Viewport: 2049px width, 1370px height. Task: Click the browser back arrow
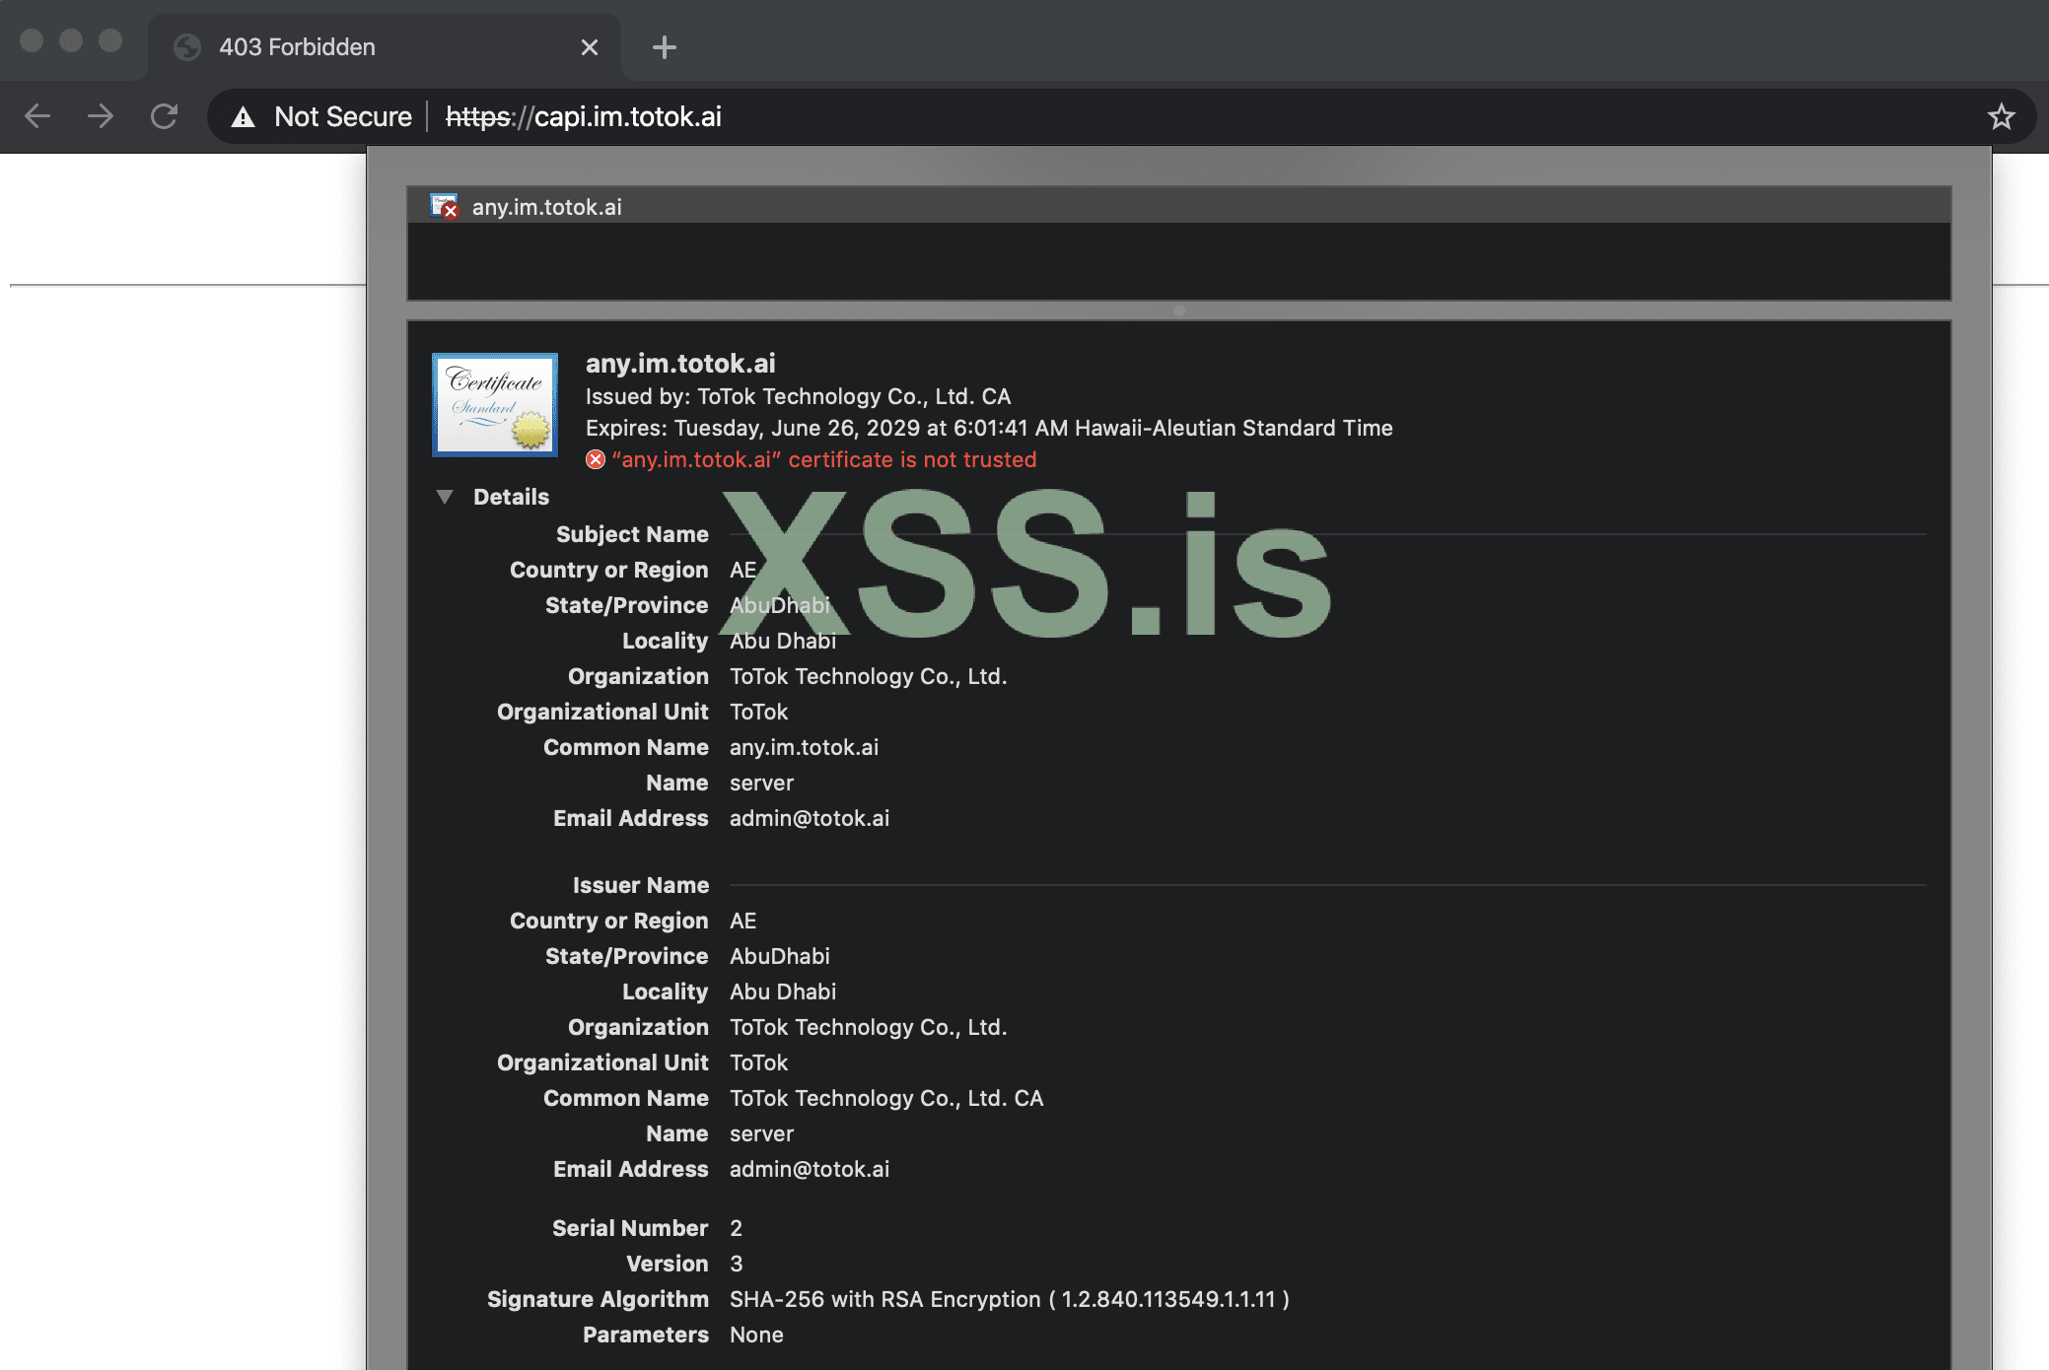[37, 116]
